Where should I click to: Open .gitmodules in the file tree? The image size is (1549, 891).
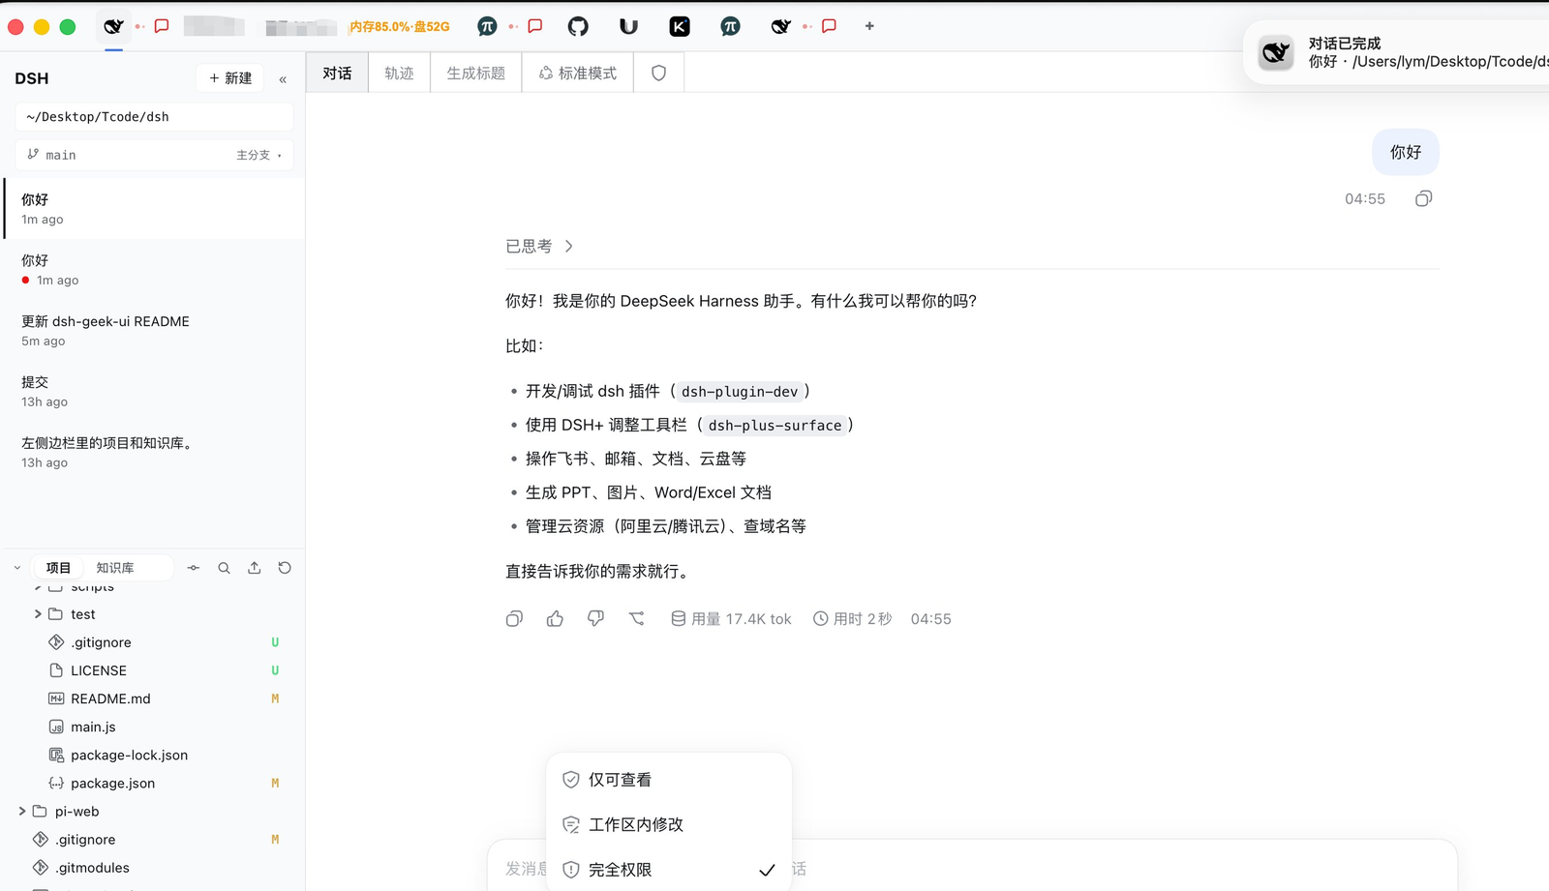[x=92, y=868]
